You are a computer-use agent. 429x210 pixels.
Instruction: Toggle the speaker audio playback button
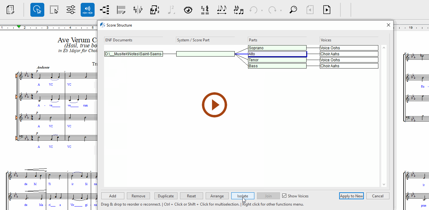click(x=88, y=10)
